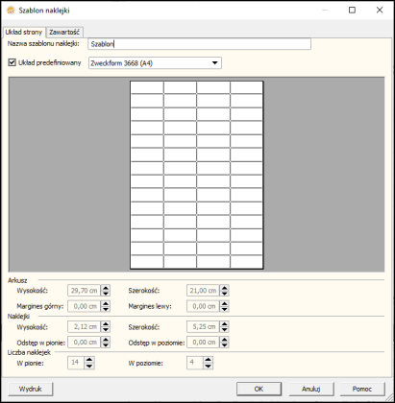Image resolution: width=395 pixels, height=403 pixels.
Task: Confirm with the OK button
Action: pos(259,389)
